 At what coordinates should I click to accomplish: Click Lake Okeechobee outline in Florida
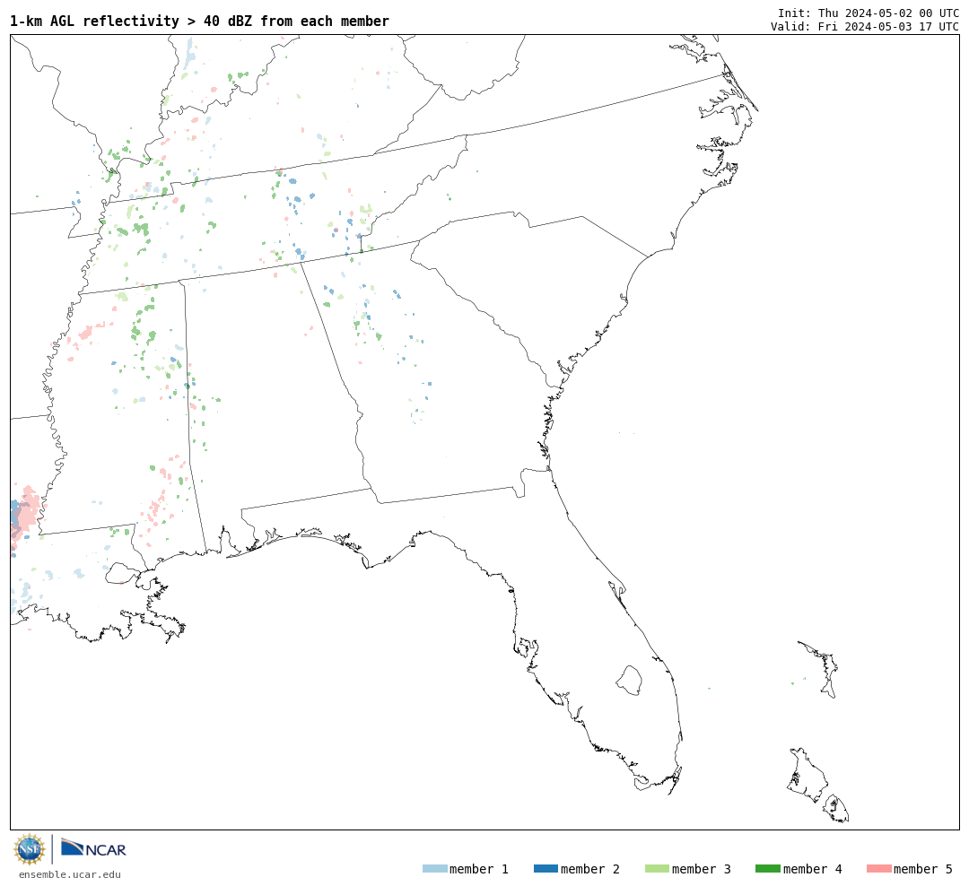pyautogui.click(x=629, y=681)
